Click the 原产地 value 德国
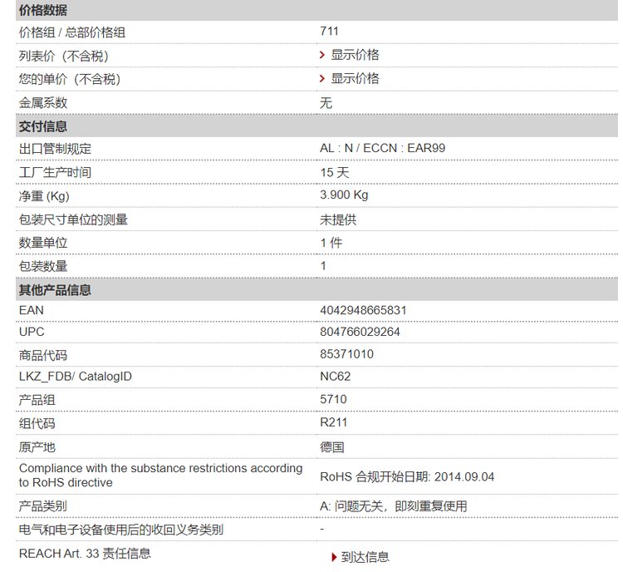Image resolution: width=623 pixels, height=572 pixels. (x=331, y=446)
